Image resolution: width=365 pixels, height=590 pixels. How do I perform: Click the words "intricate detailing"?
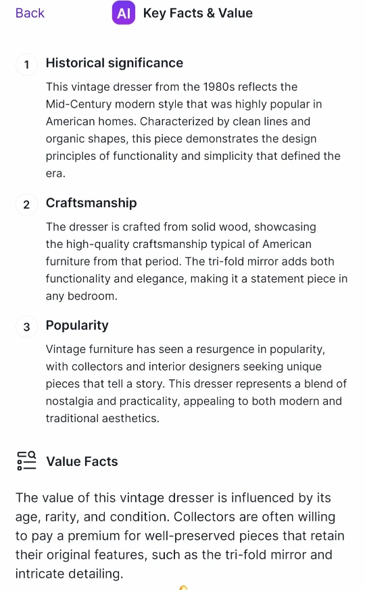pyautogui.click(x=68, y=574)
